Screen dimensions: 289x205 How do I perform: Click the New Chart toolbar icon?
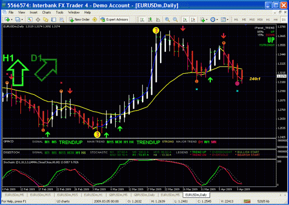coord(7,19)
